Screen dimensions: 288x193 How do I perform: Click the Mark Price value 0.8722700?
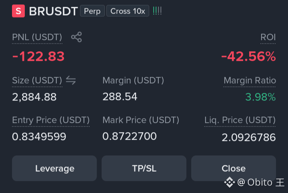tap(130, 137)
